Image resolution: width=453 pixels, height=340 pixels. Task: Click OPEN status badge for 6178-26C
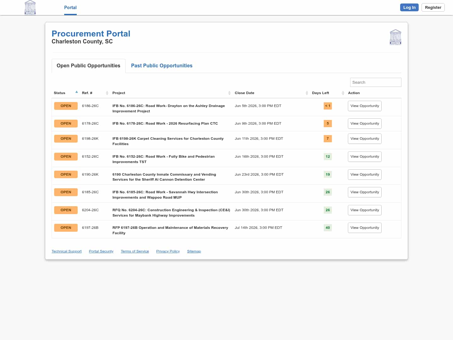point(66,123)
